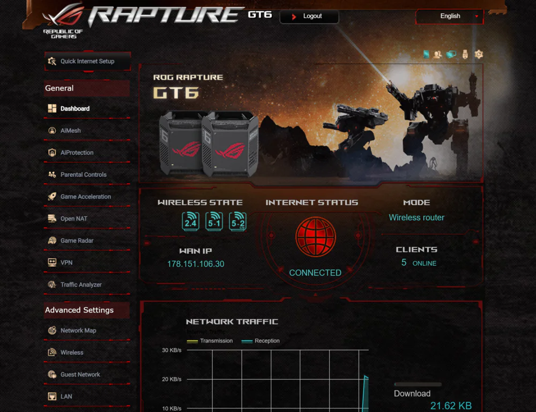This screenshot has height=412, width=536.
Task: Click the Transmission legend color swatch
Action: (192, 341)
